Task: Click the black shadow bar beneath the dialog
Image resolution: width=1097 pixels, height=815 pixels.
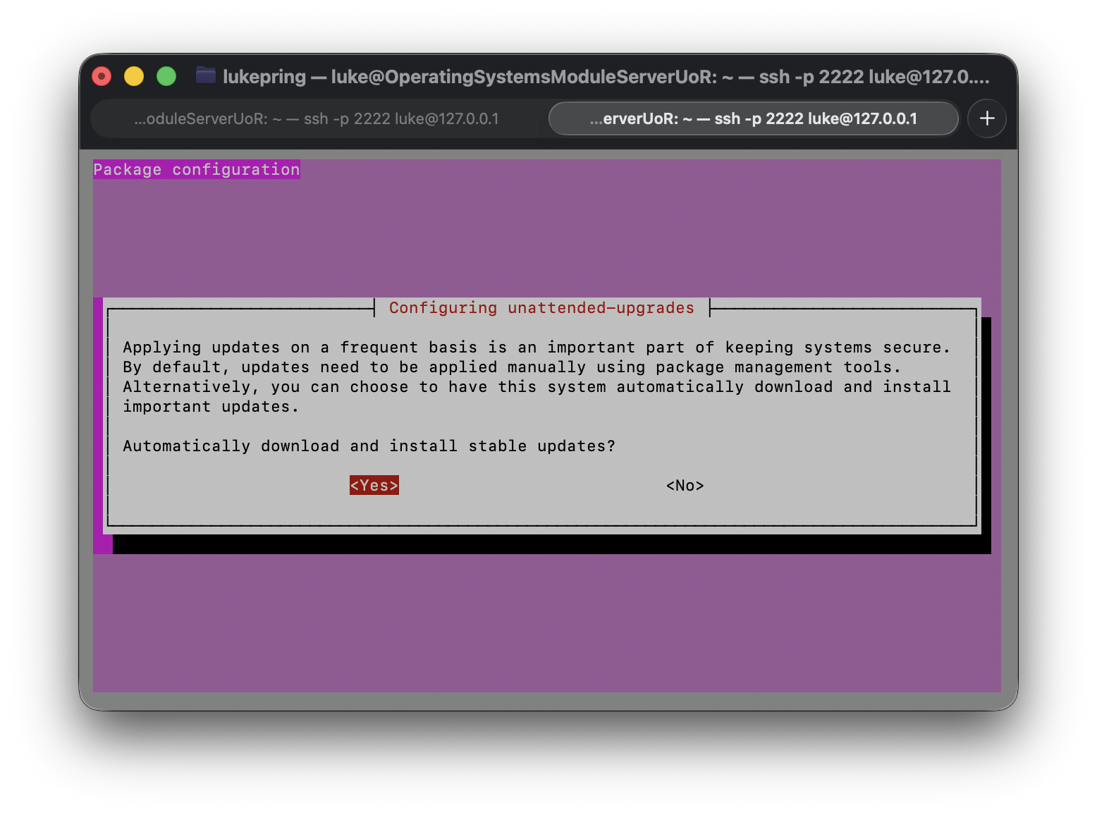Action: 550,544
